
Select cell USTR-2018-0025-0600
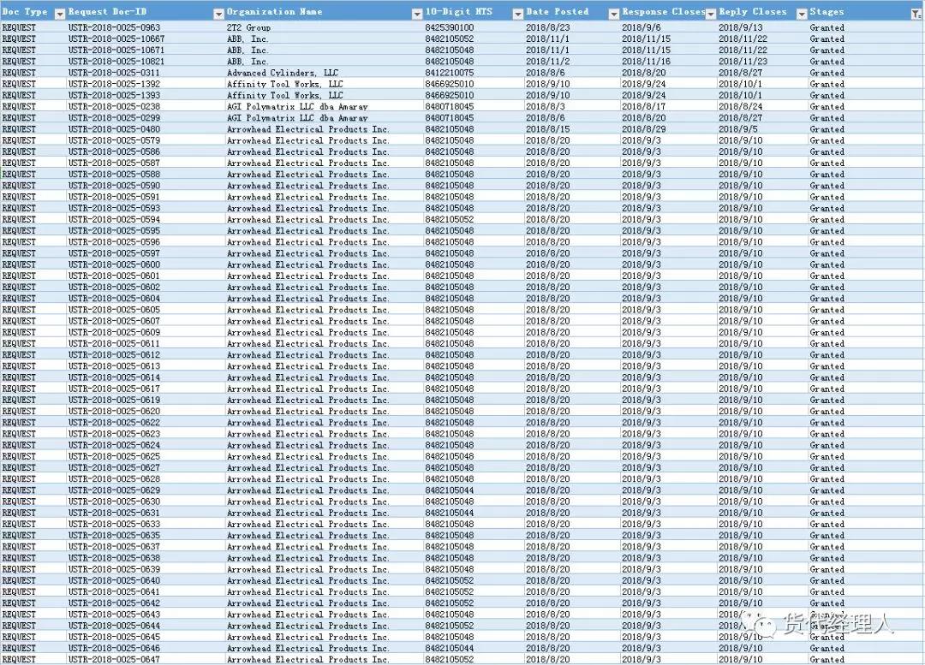(x=146, y=264)
